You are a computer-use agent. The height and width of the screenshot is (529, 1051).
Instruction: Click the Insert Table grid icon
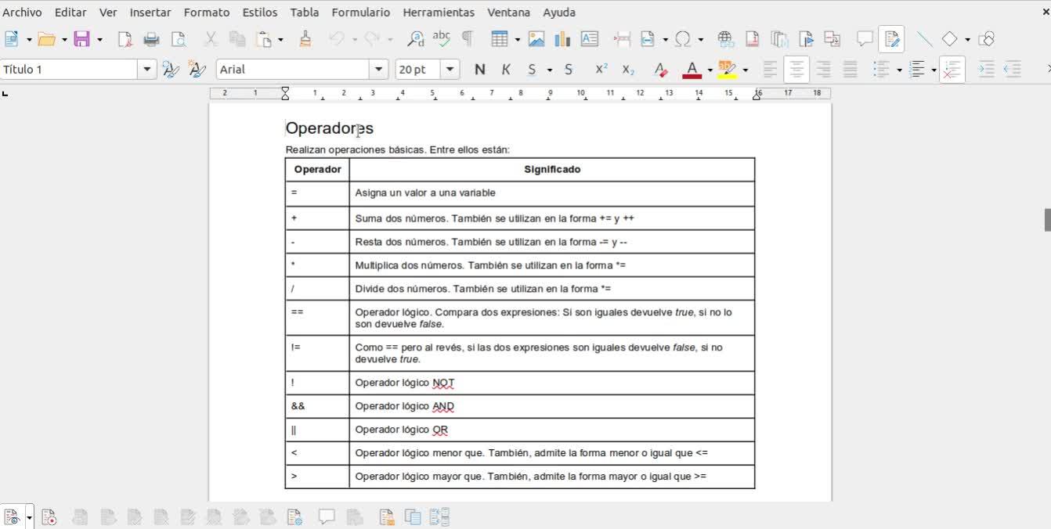tap(499, 39)
